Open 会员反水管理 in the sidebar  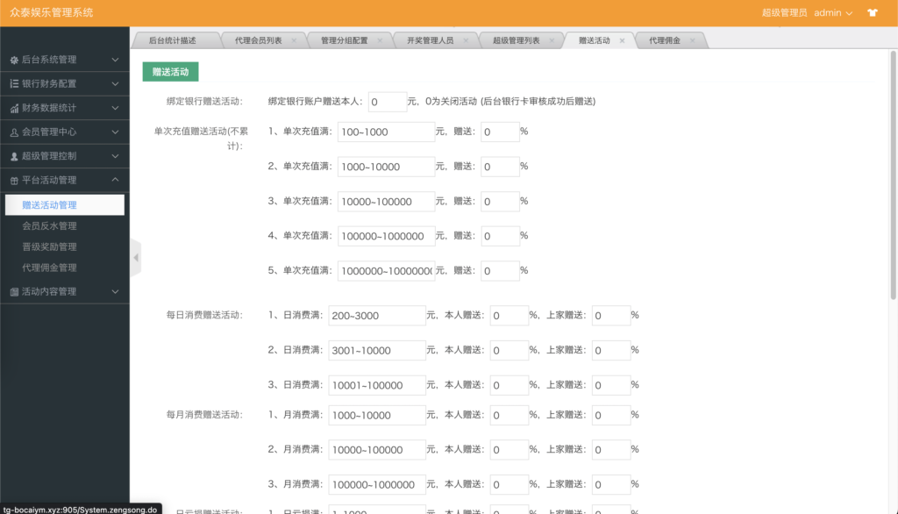tap(49, 225)
